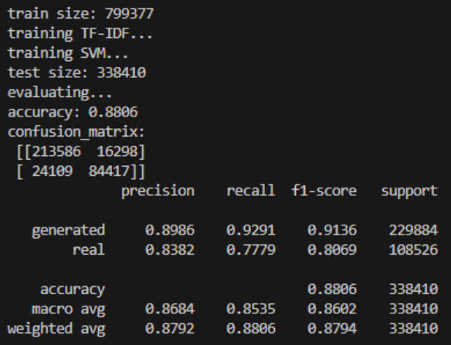Click the 'weighted avg' row label

[x=56, y=330]
